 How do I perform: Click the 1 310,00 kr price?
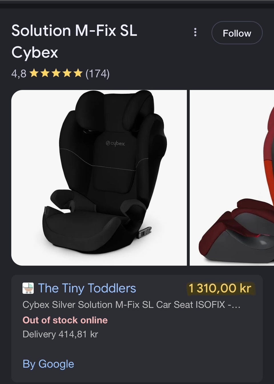tap(220, 288)
